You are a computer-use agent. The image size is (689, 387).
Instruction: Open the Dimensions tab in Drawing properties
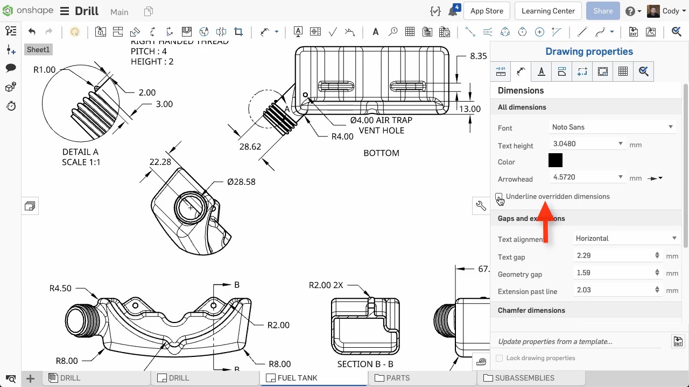(x=521, y=71)
